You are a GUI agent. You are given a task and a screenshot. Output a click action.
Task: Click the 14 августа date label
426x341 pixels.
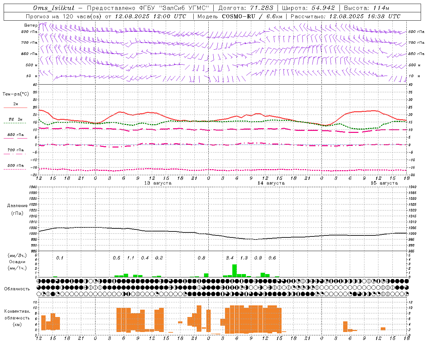pos(271,183)
